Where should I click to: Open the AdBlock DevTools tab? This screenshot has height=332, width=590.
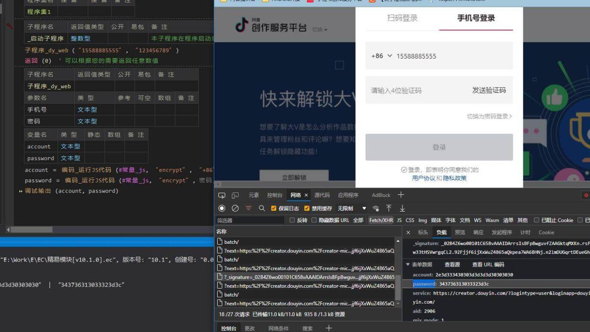381,195
